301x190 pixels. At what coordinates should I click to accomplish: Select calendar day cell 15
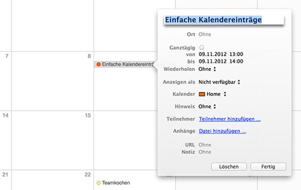coord(52,140)
